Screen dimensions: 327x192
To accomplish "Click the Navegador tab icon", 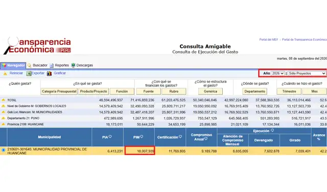I will [4, 65].
